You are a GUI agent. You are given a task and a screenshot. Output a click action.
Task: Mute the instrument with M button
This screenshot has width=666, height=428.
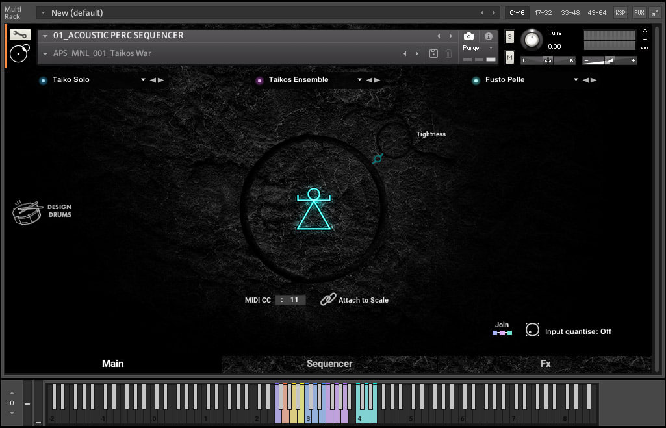pyautogui.click(x=509, y=58)
